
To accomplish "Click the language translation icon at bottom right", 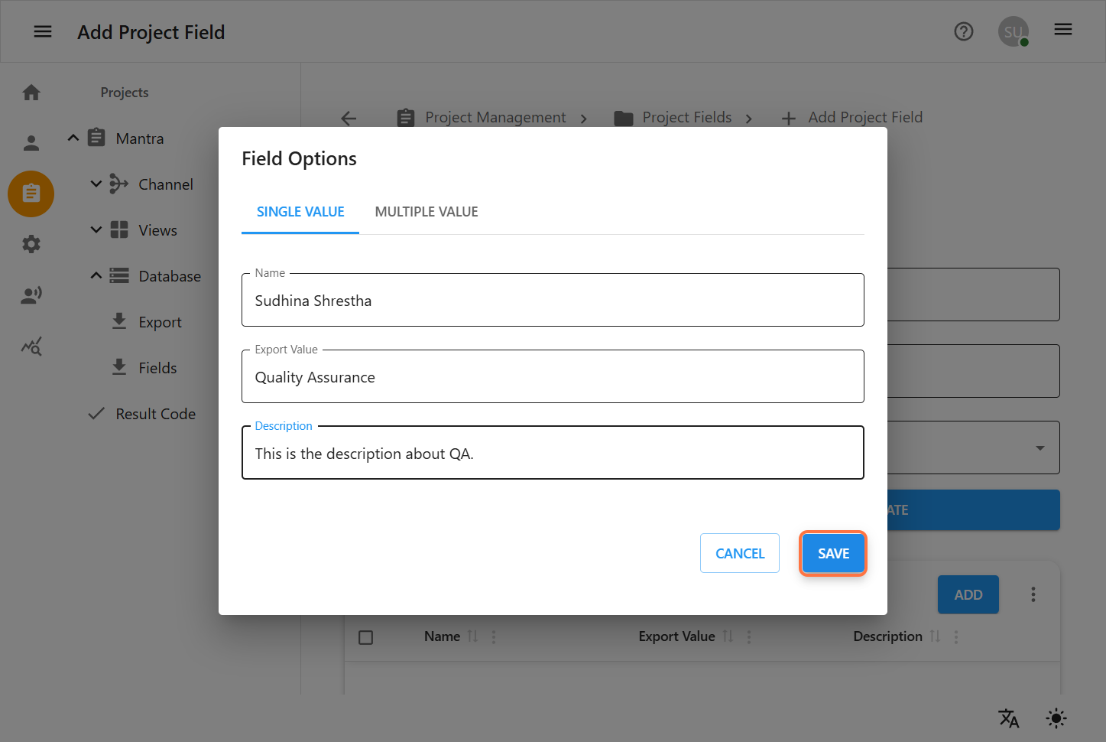I will [x=1008, y=718].
